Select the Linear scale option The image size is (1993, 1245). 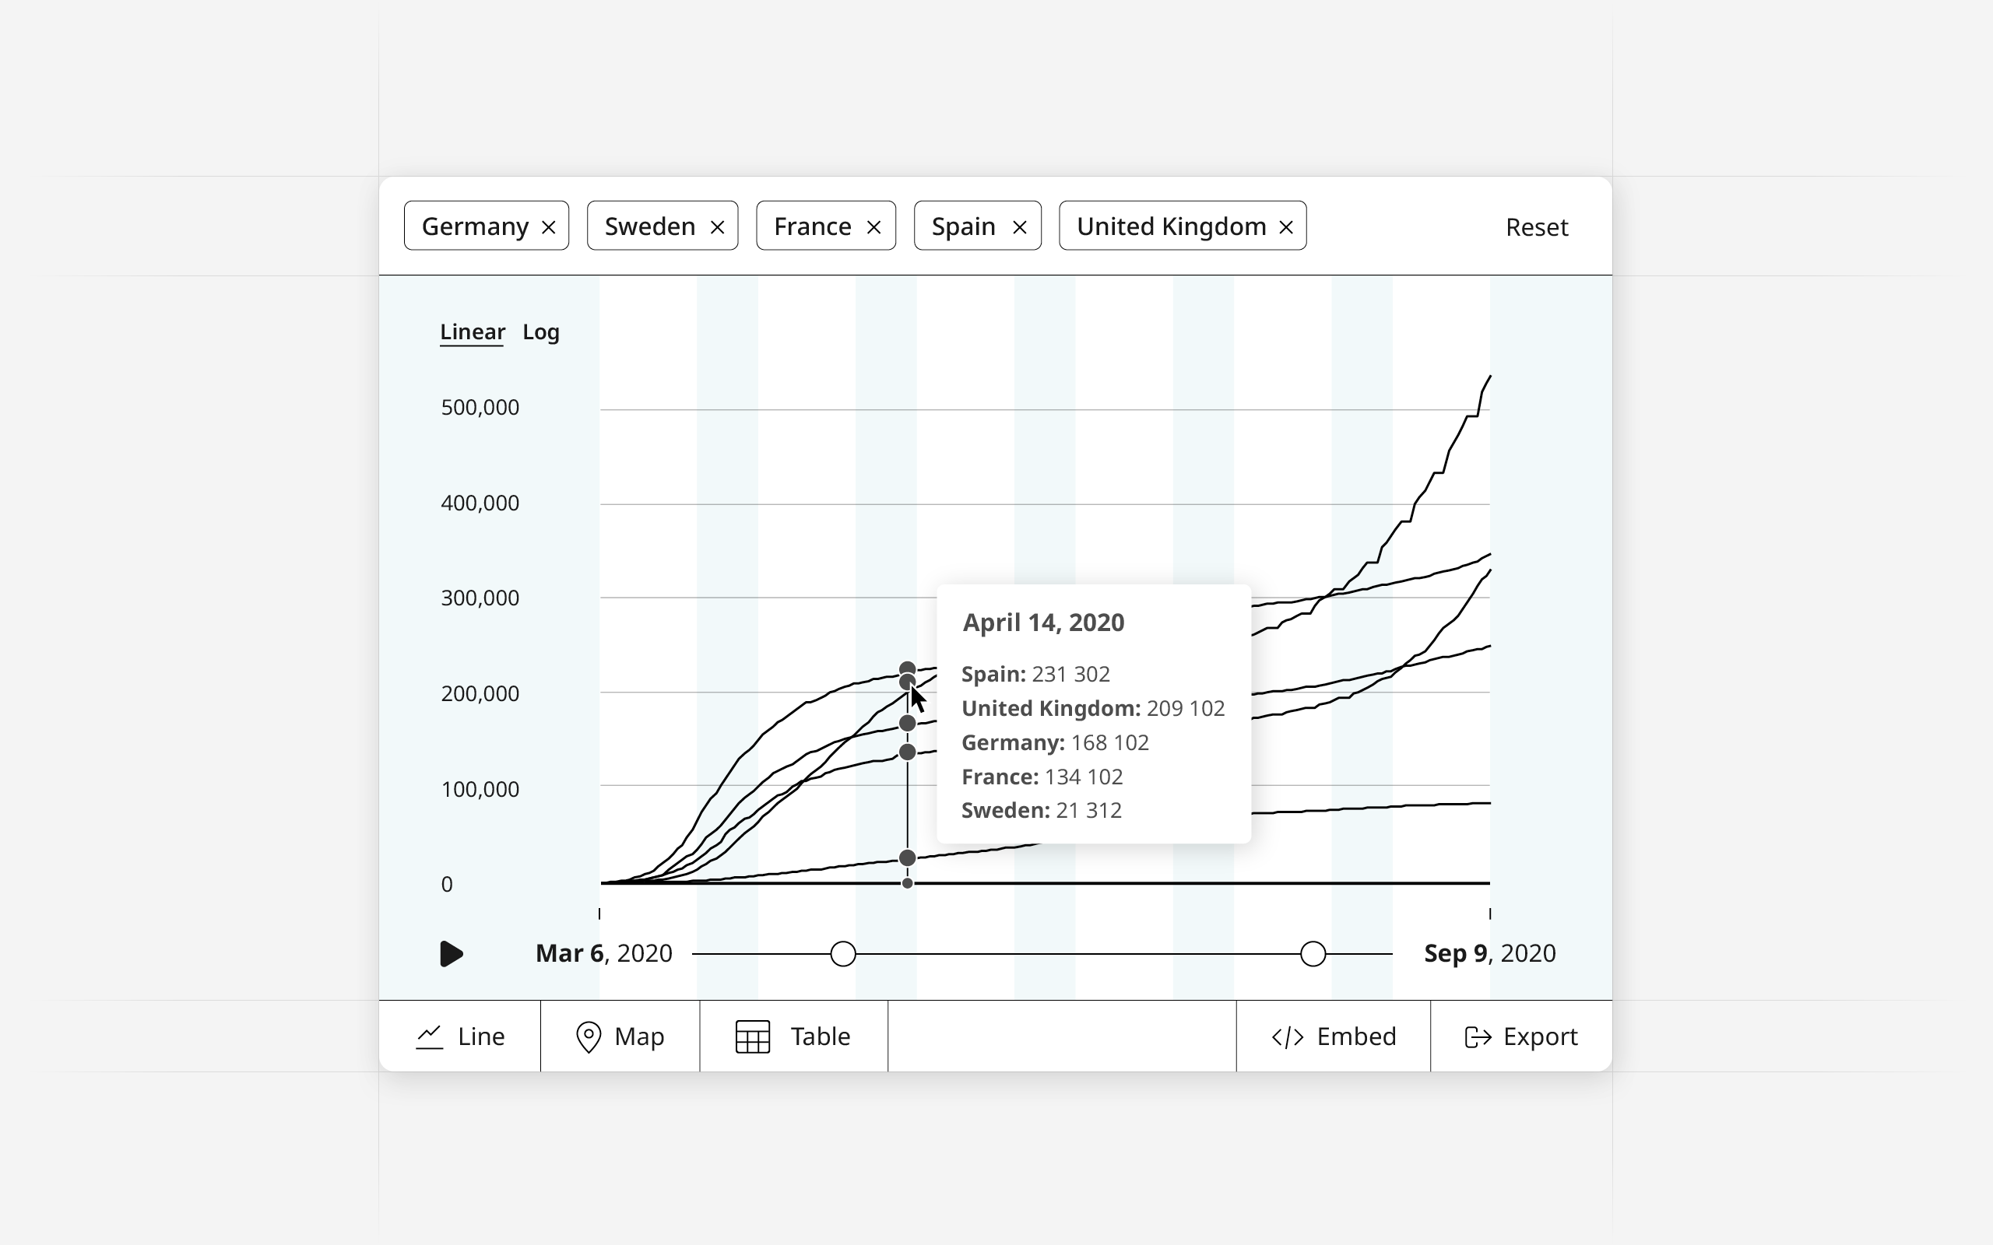(x=472, y=331)
